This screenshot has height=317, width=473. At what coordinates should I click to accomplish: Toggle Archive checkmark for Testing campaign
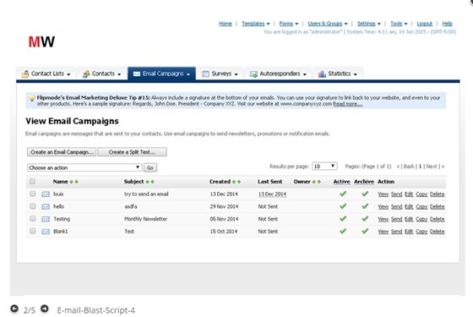click(x=365, y=218)
